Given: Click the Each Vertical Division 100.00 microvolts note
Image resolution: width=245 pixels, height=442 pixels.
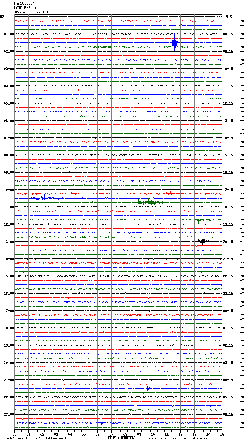Looking at the screenshot, I should [37, 438].
